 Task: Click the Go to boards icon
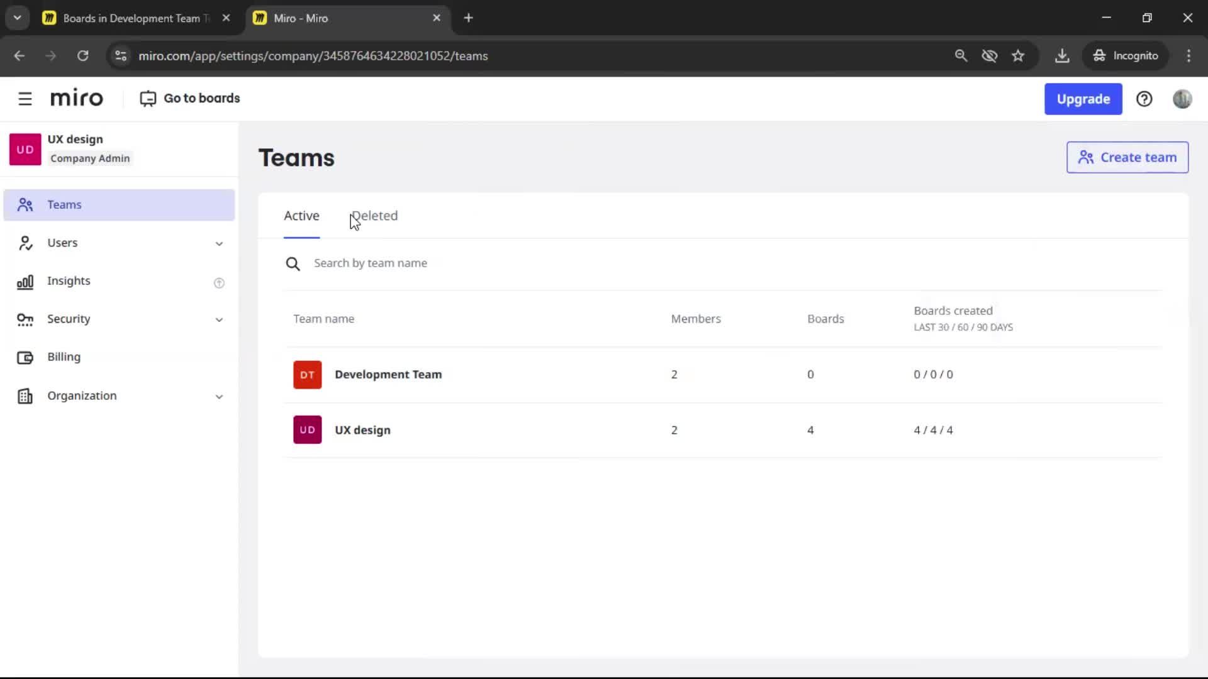pyautogui.click(x=148, y=99)
